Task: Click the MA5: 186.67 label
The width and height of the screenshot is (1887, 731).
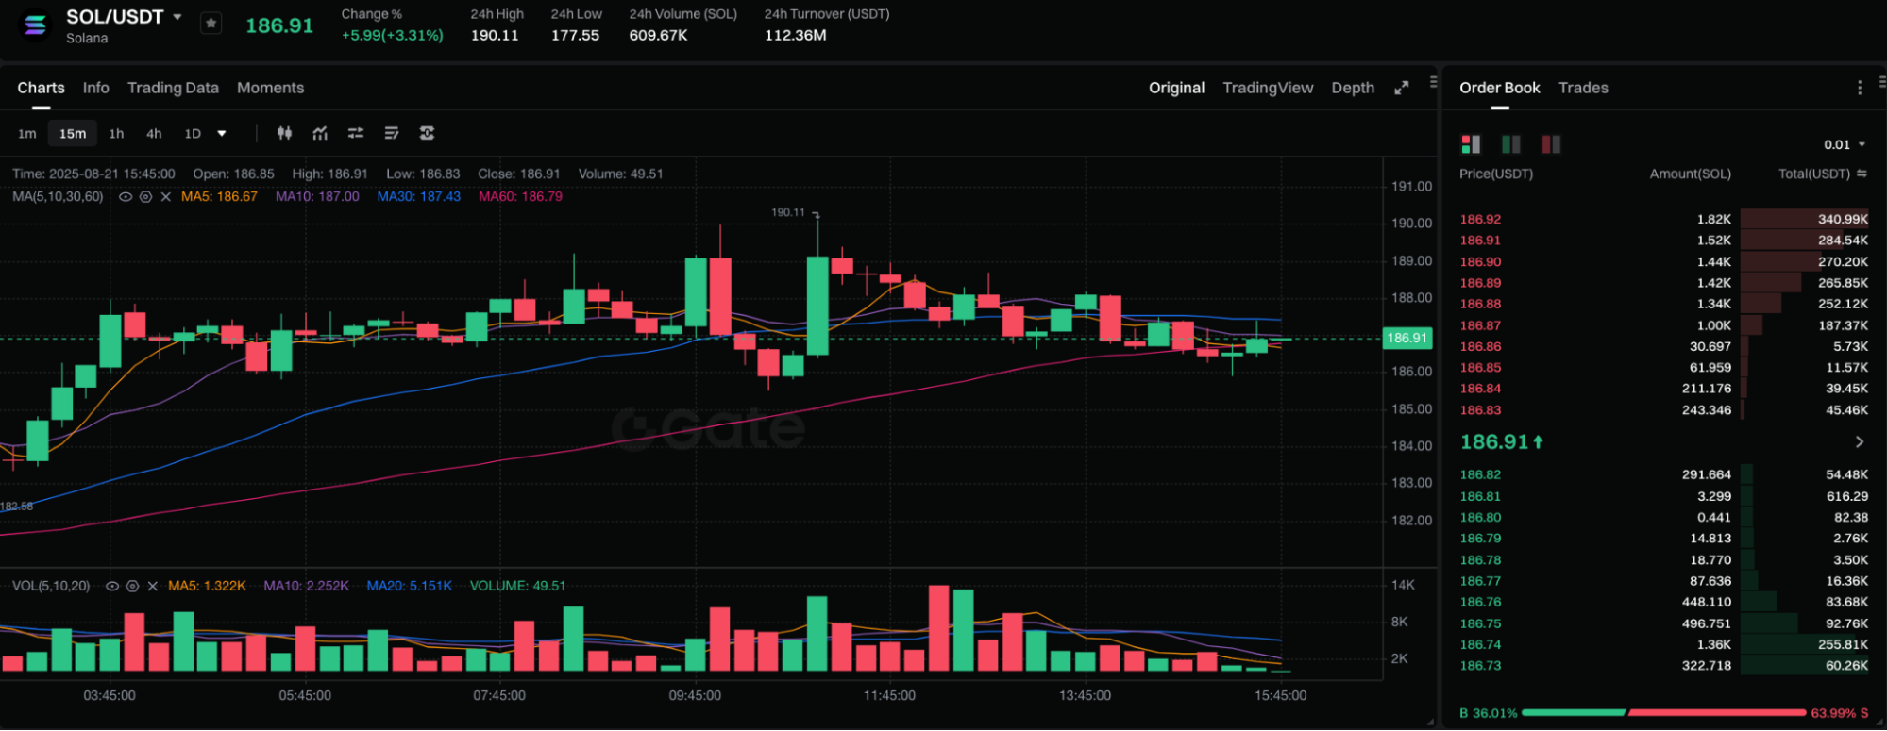Action: click(x=219, y=197)
